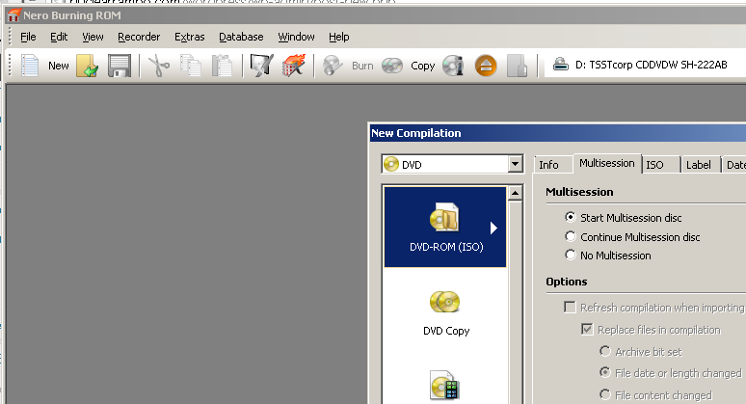Select Continue Multisession disc option

(x=570, y=236)
